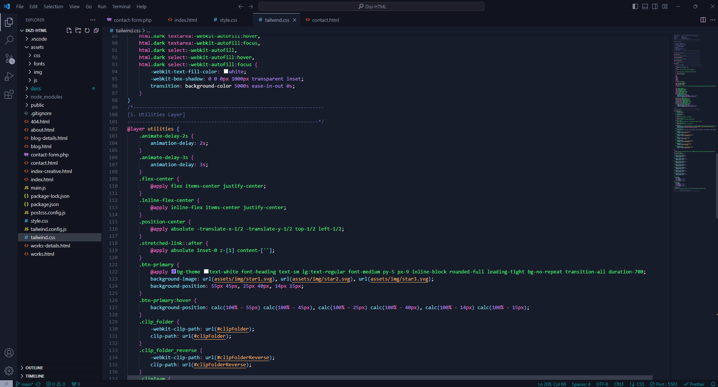Image resolution: width=718 pixels, height=387 pixels.
Task: Click bg-theme purple color swatch
Action: coord(174,272)
